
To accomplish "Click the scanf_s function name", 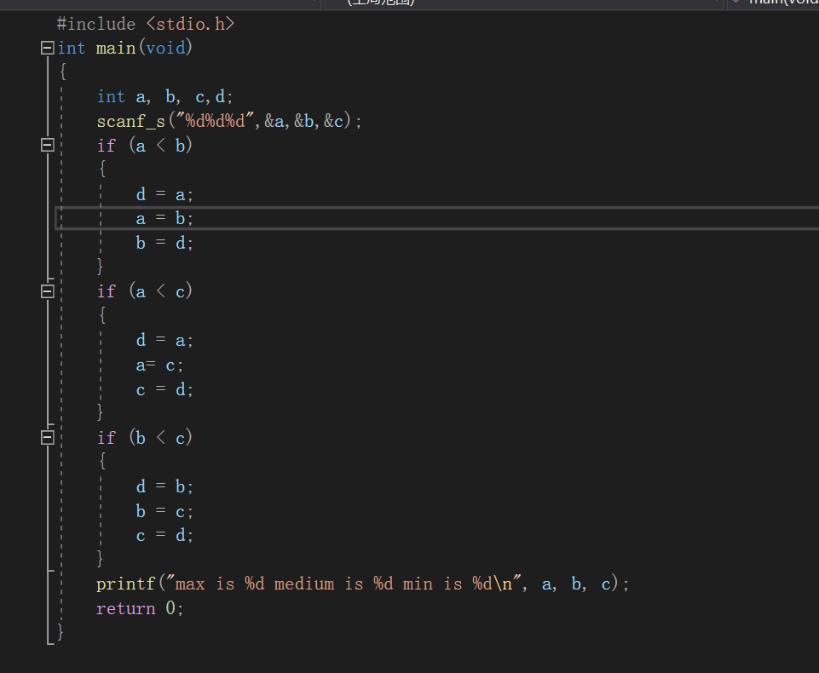I will [131, 122].
